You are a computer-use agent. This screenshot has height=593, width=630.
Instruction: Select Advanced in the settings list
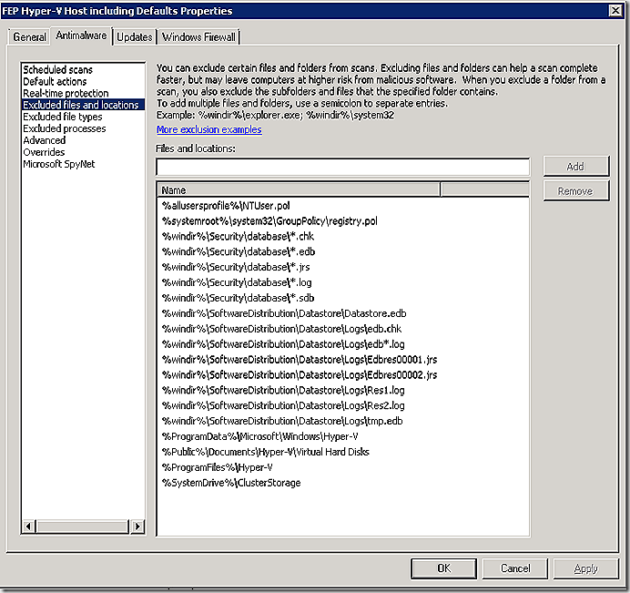[x=45, y=140]
